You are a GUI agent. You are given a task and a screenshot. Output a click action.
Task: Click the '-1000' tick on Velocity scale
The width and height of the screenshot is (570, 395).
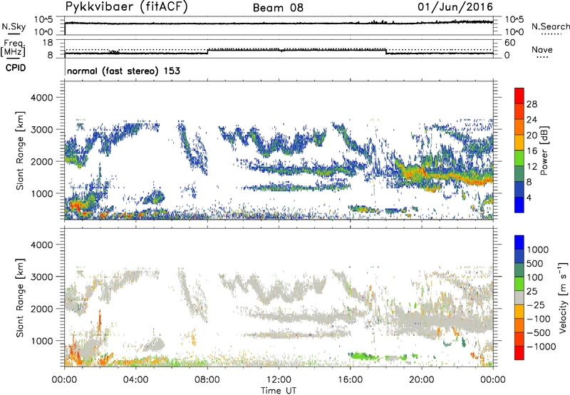tap(541, 347)
